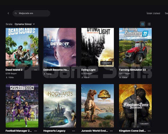Go back using the left arrow
Image resolution: width=168 pixels, height=134 pixels.
click(8, 13)
